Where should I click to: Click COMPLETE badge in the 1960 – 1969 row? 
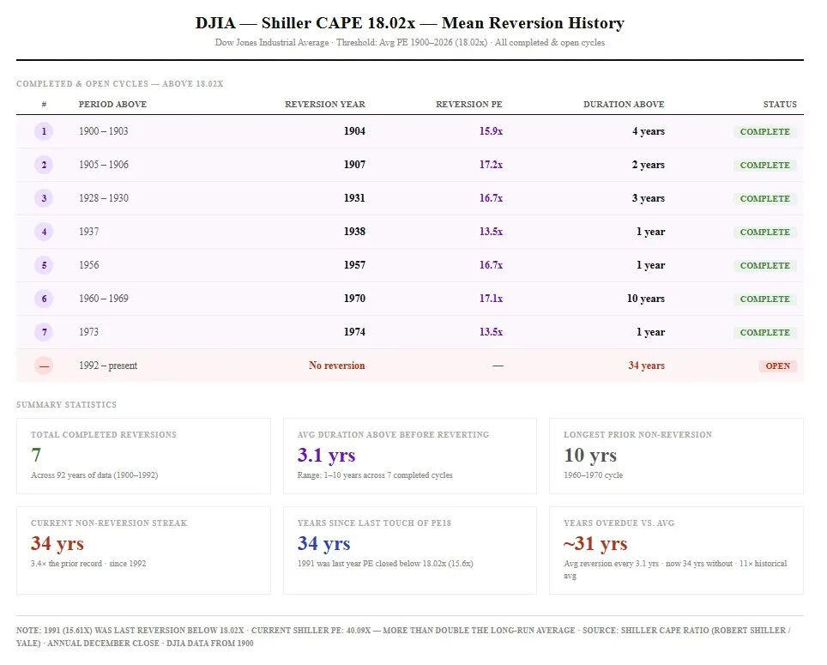[764, 299]
